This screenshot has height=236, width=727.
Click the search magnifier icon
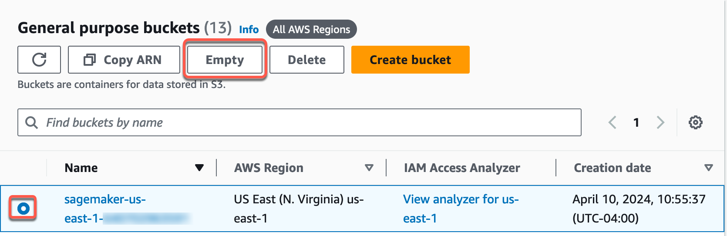tap(31, 122)
